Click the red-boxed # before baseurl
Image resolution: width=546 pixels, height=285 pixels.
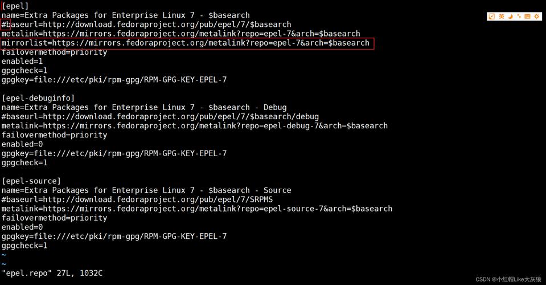coord(4,25)
